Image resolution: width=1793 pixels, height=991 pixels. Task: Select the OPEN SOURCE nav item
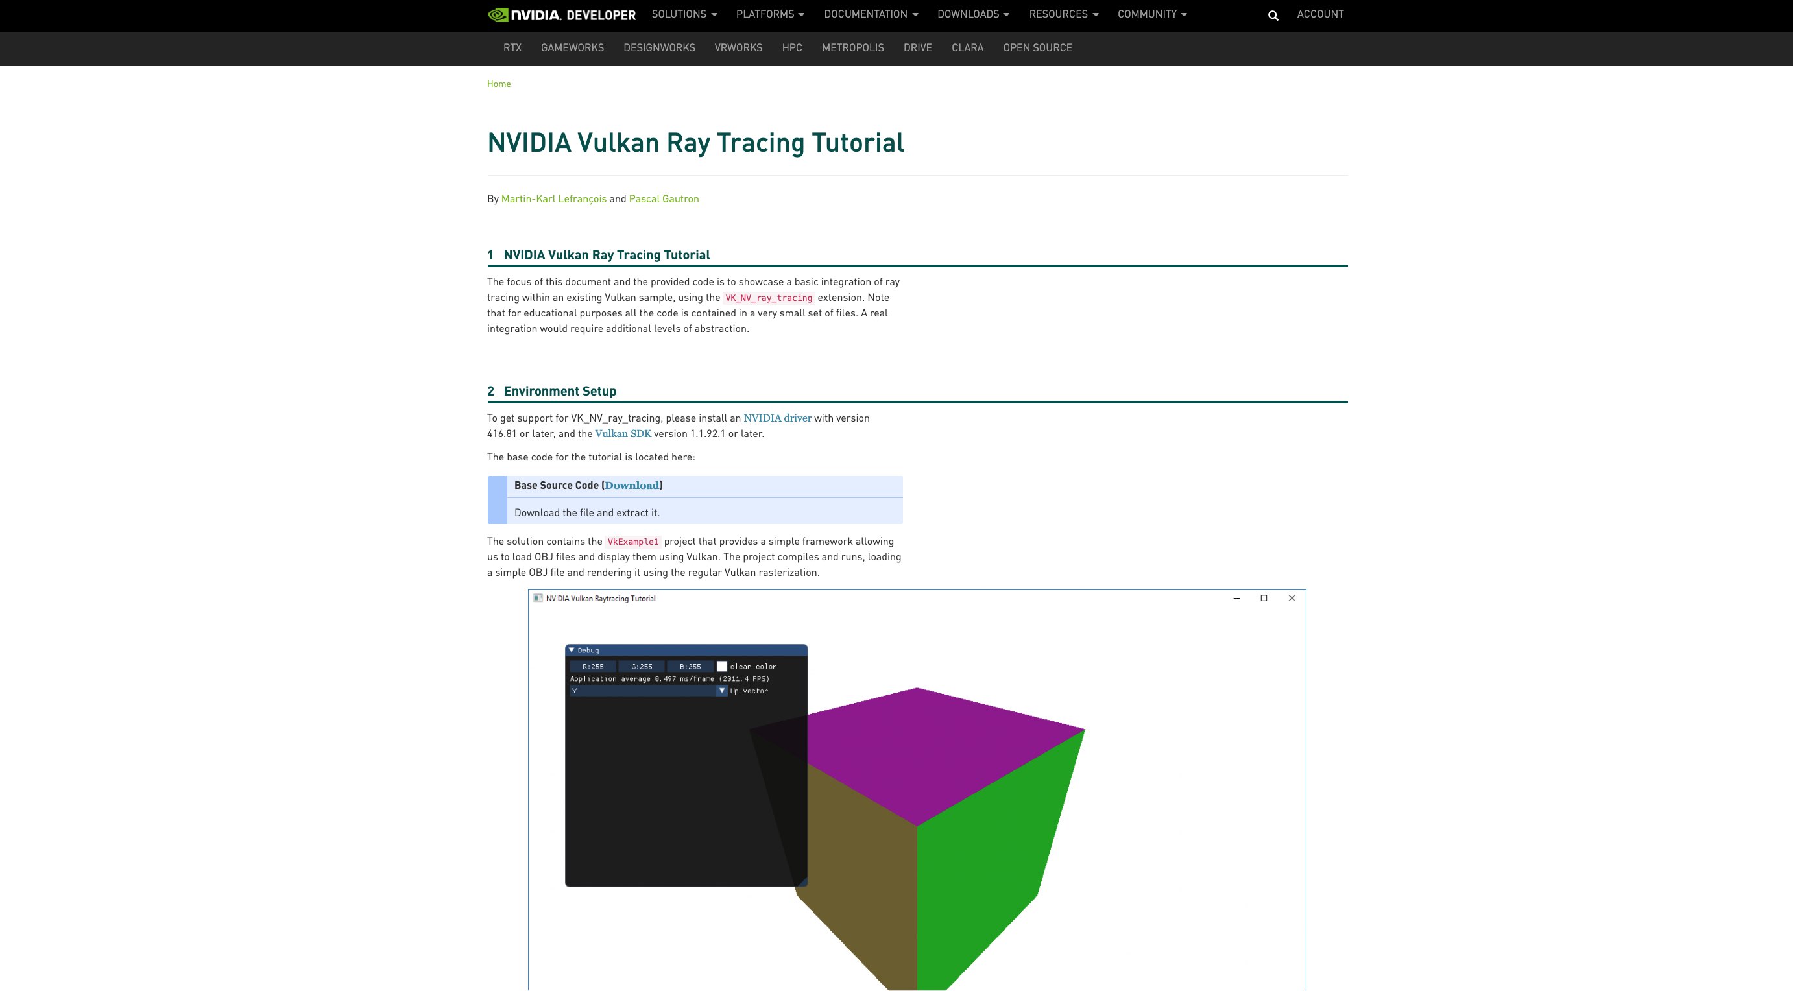pos(1037,47)
